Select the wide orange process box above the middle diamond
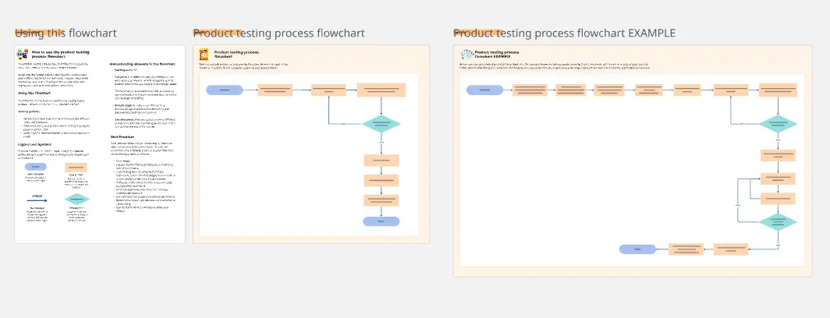 [x=381, y=90]
